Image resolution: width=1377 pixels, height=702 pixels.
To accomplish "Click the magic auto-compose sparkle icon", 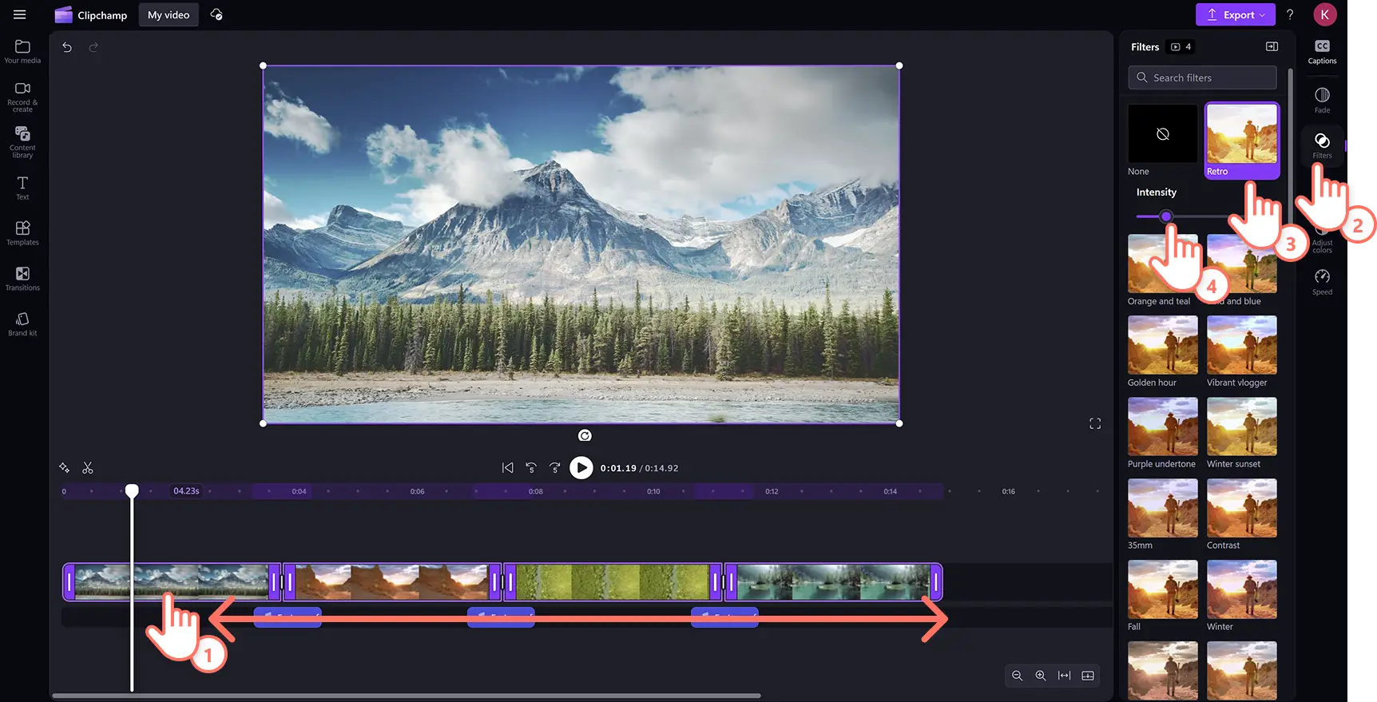I will (x=64, y=468).
